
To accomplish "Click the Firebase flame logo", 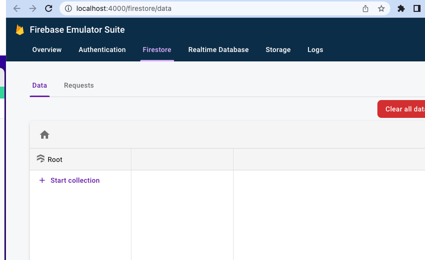I will (x=20, y=30).
